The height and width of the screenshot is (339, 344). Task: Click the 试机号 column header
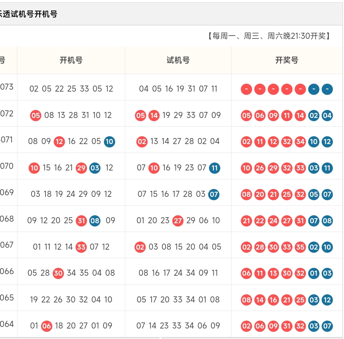point(178,60)
